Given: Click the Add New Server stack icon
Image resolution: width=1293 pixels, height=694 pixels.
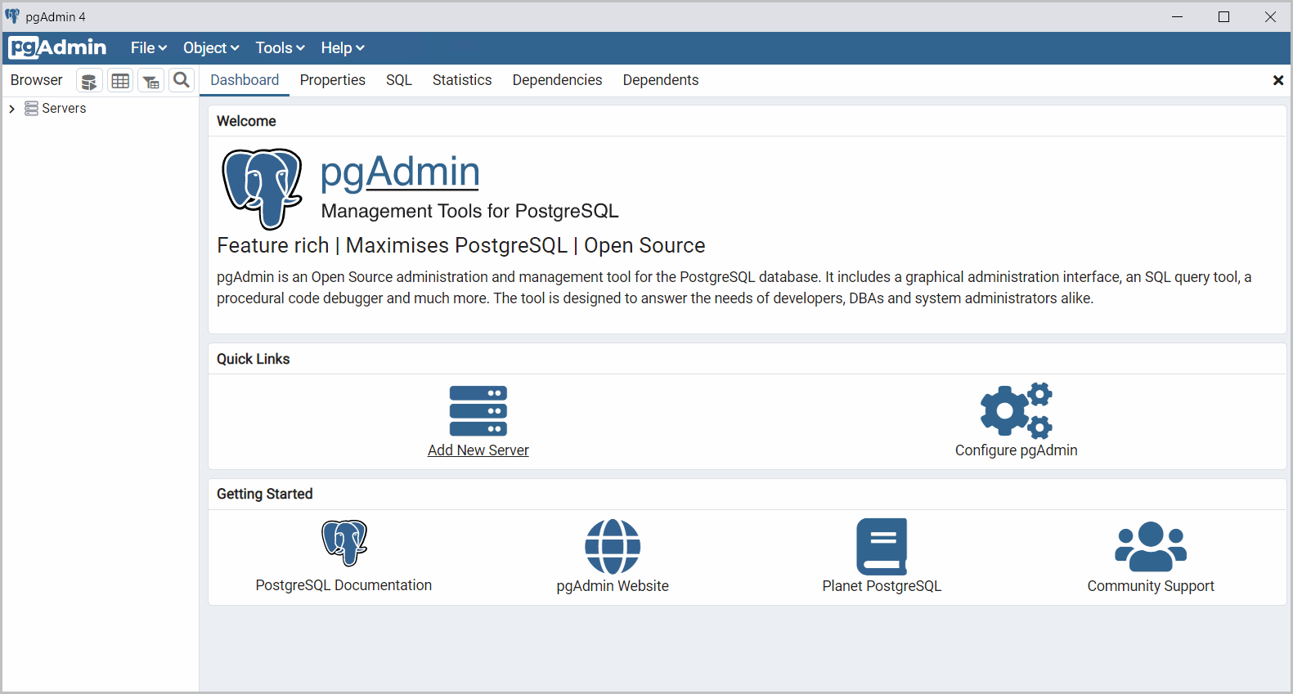Looking at the screenshot, I should pos(478,410).
